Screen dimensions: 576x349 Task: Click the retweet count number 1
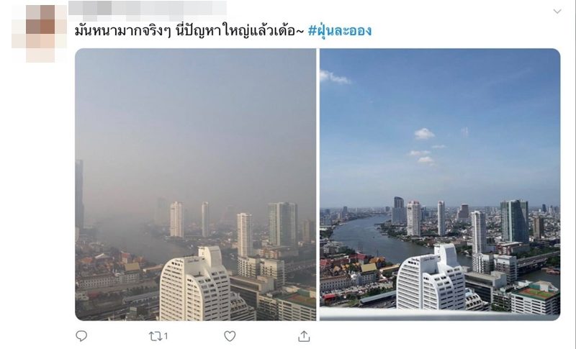click(x=166, y=336)
